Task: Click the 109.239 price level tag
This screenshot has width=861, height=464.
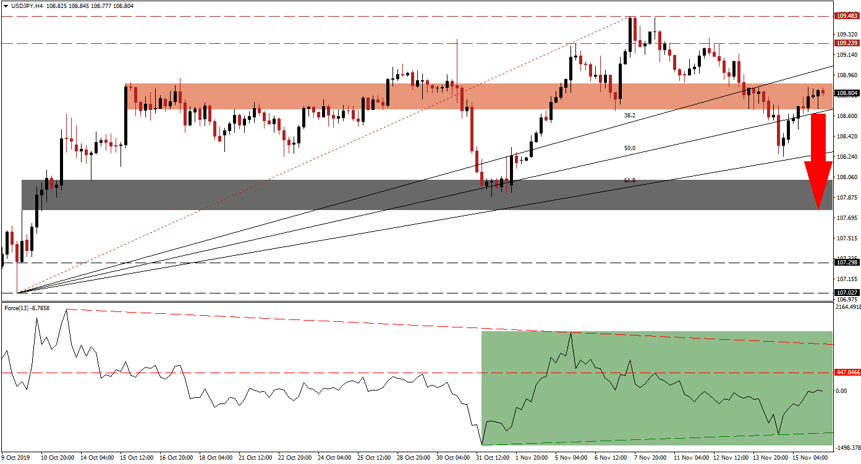Action: tap(847, 43)
